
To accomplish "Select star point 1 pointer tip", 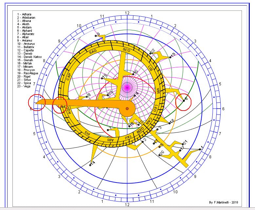I will tap(200, 149).
